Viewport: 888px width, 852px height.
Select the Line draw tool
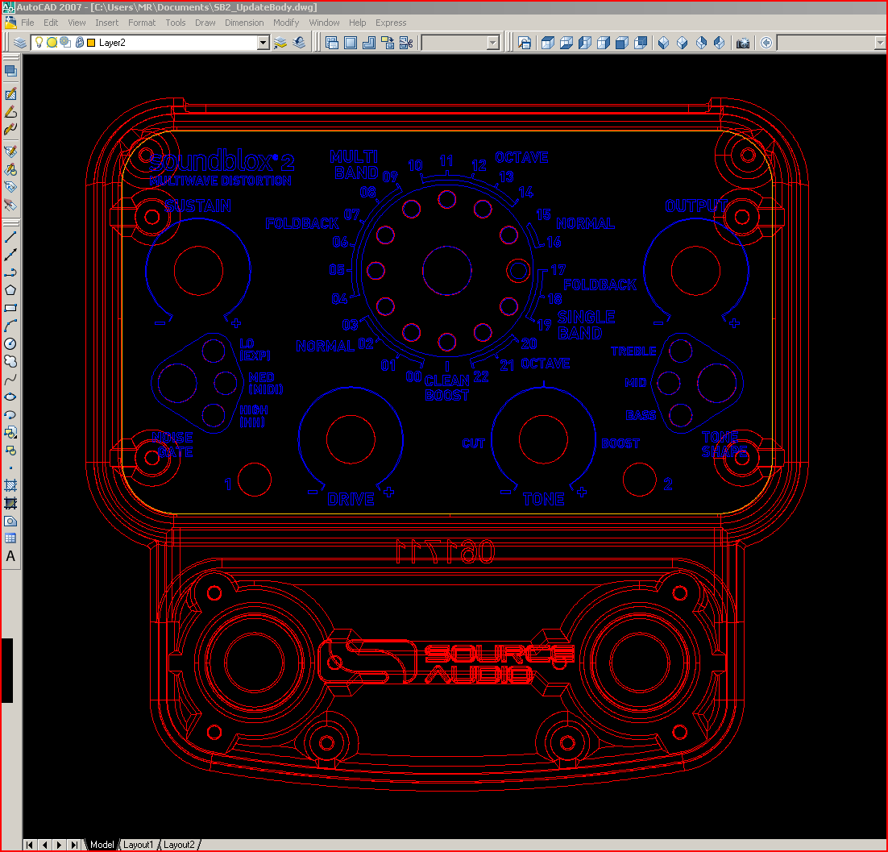[10, 237]
